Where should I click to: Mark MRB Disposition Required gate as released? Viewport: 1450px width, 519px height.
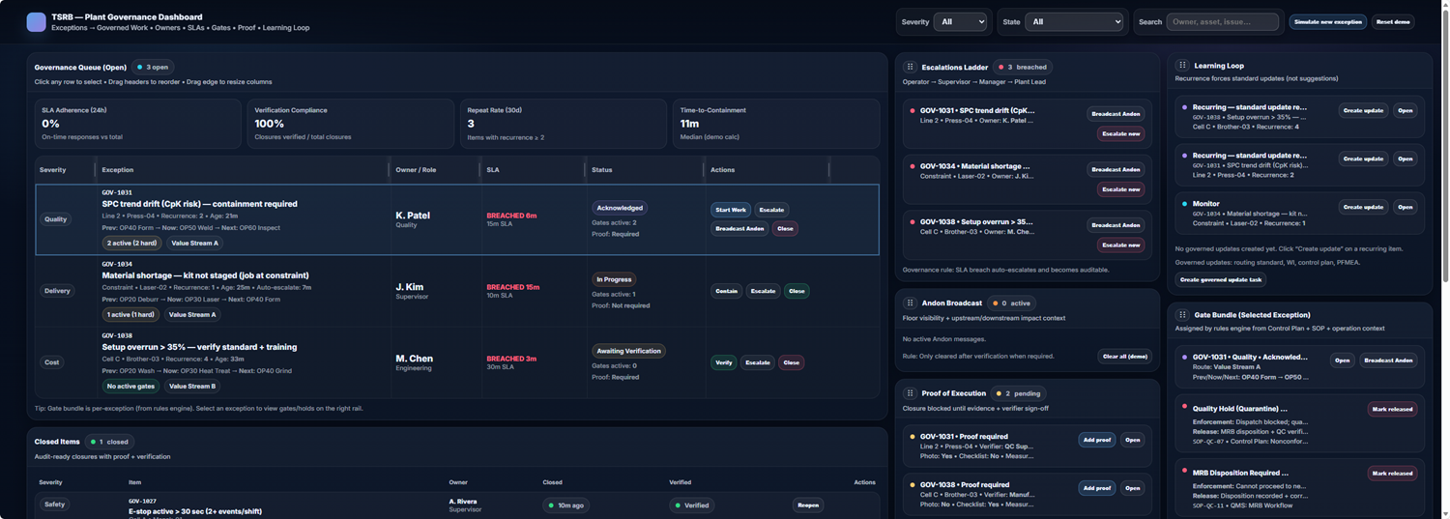(x=1393, y=474)
